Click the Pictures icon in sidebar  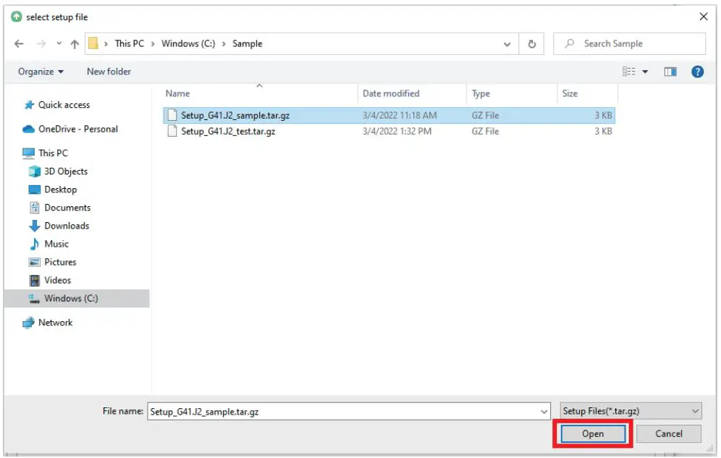35,263
